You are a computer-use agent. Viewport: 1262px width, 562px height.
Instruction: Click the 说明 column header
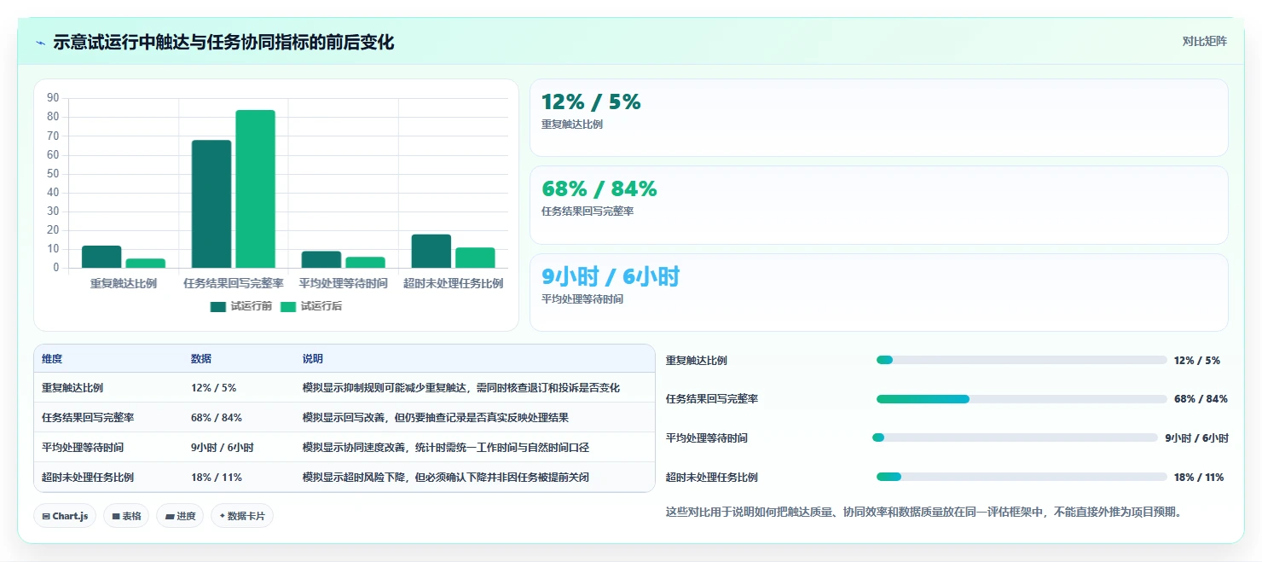point(313,359)
